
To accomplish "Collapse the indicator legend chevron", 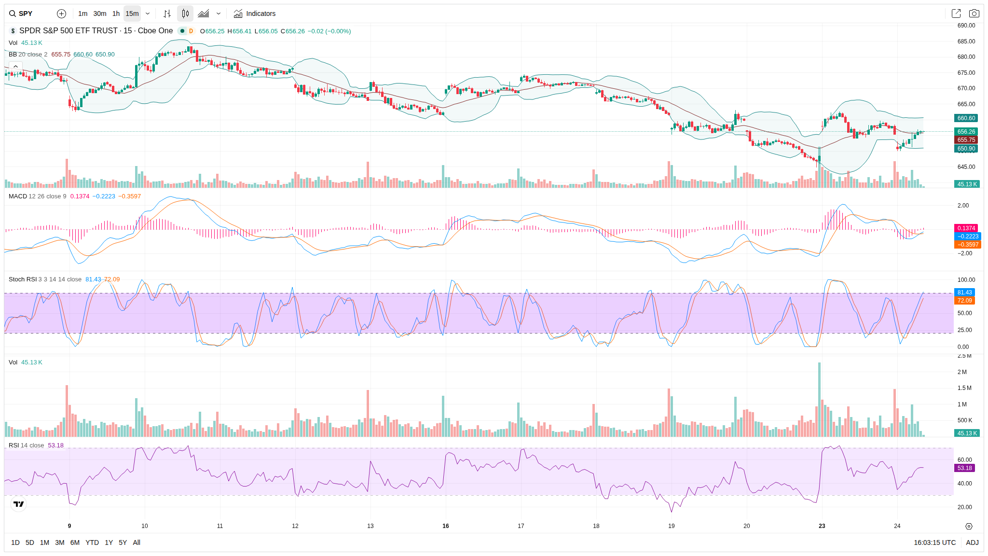I will point(15,66).
